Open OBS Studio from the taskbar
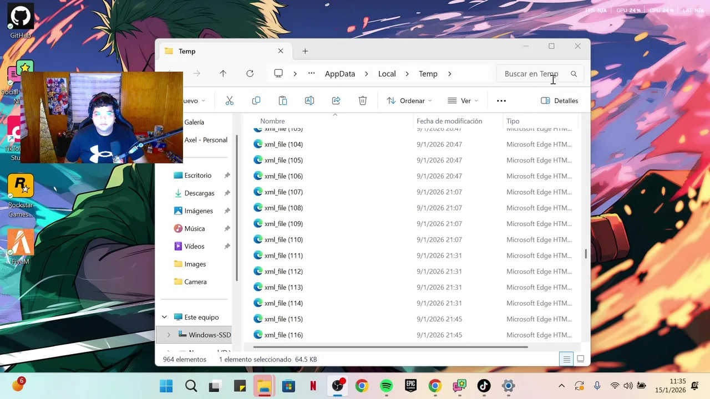The height and width of the screenshot is (399, 710). tap(338, 386)
